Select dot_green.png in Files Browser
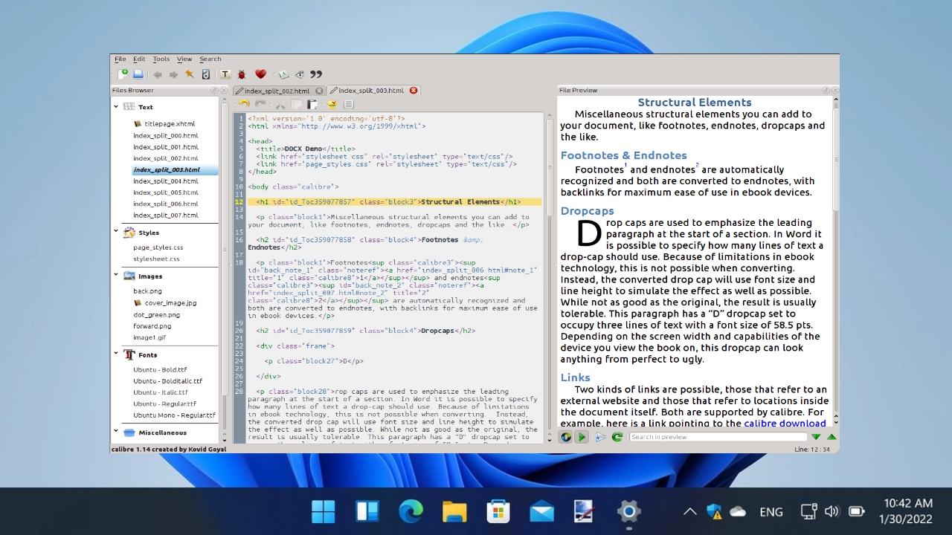 tap(156, 315)
